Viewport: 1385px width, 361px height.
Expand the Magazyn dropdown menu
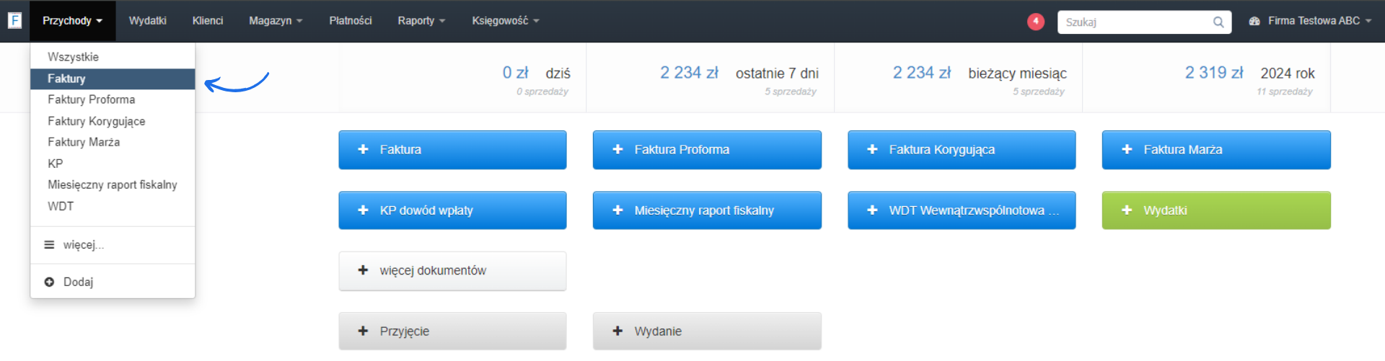point(275,21)
